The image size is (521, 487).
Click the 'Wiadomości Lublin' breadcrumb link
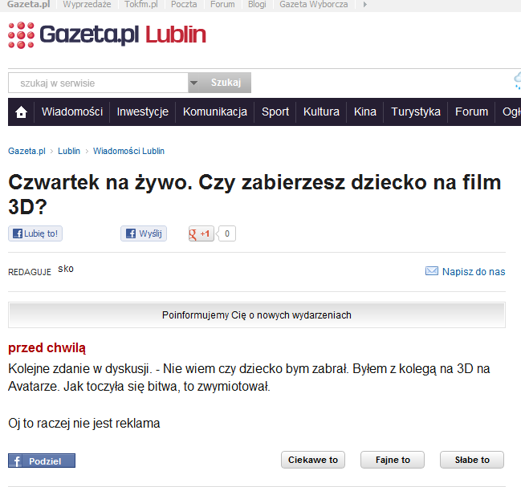coord(128,151)
